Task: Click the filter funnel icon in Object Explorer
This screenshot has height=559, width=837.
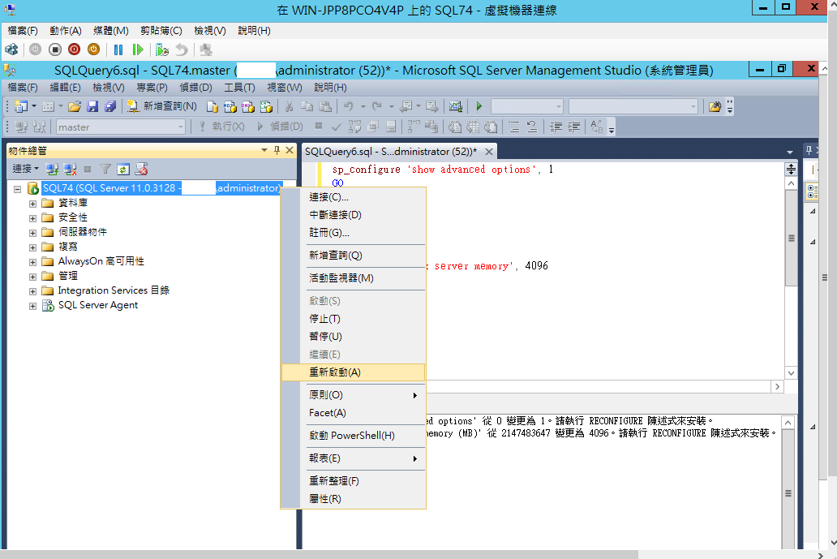Action: pyautogui.click(x=105, y=170)
